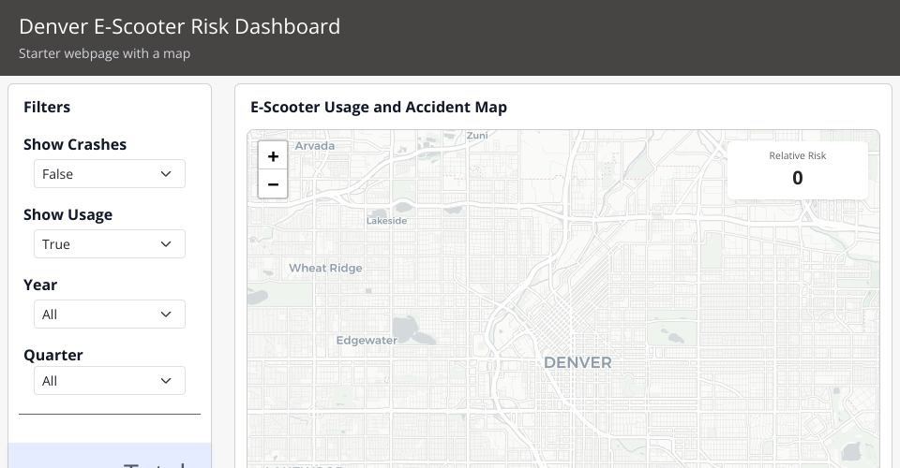This screenshot has width=900, height=468.
Task: Click the Quarter dropdown chevron arrow
Action: coord(166,381)
